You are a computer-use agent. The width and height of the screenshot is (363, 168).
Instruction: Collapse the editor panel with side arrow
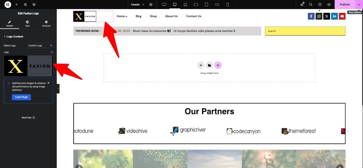[x=58, y=88]
